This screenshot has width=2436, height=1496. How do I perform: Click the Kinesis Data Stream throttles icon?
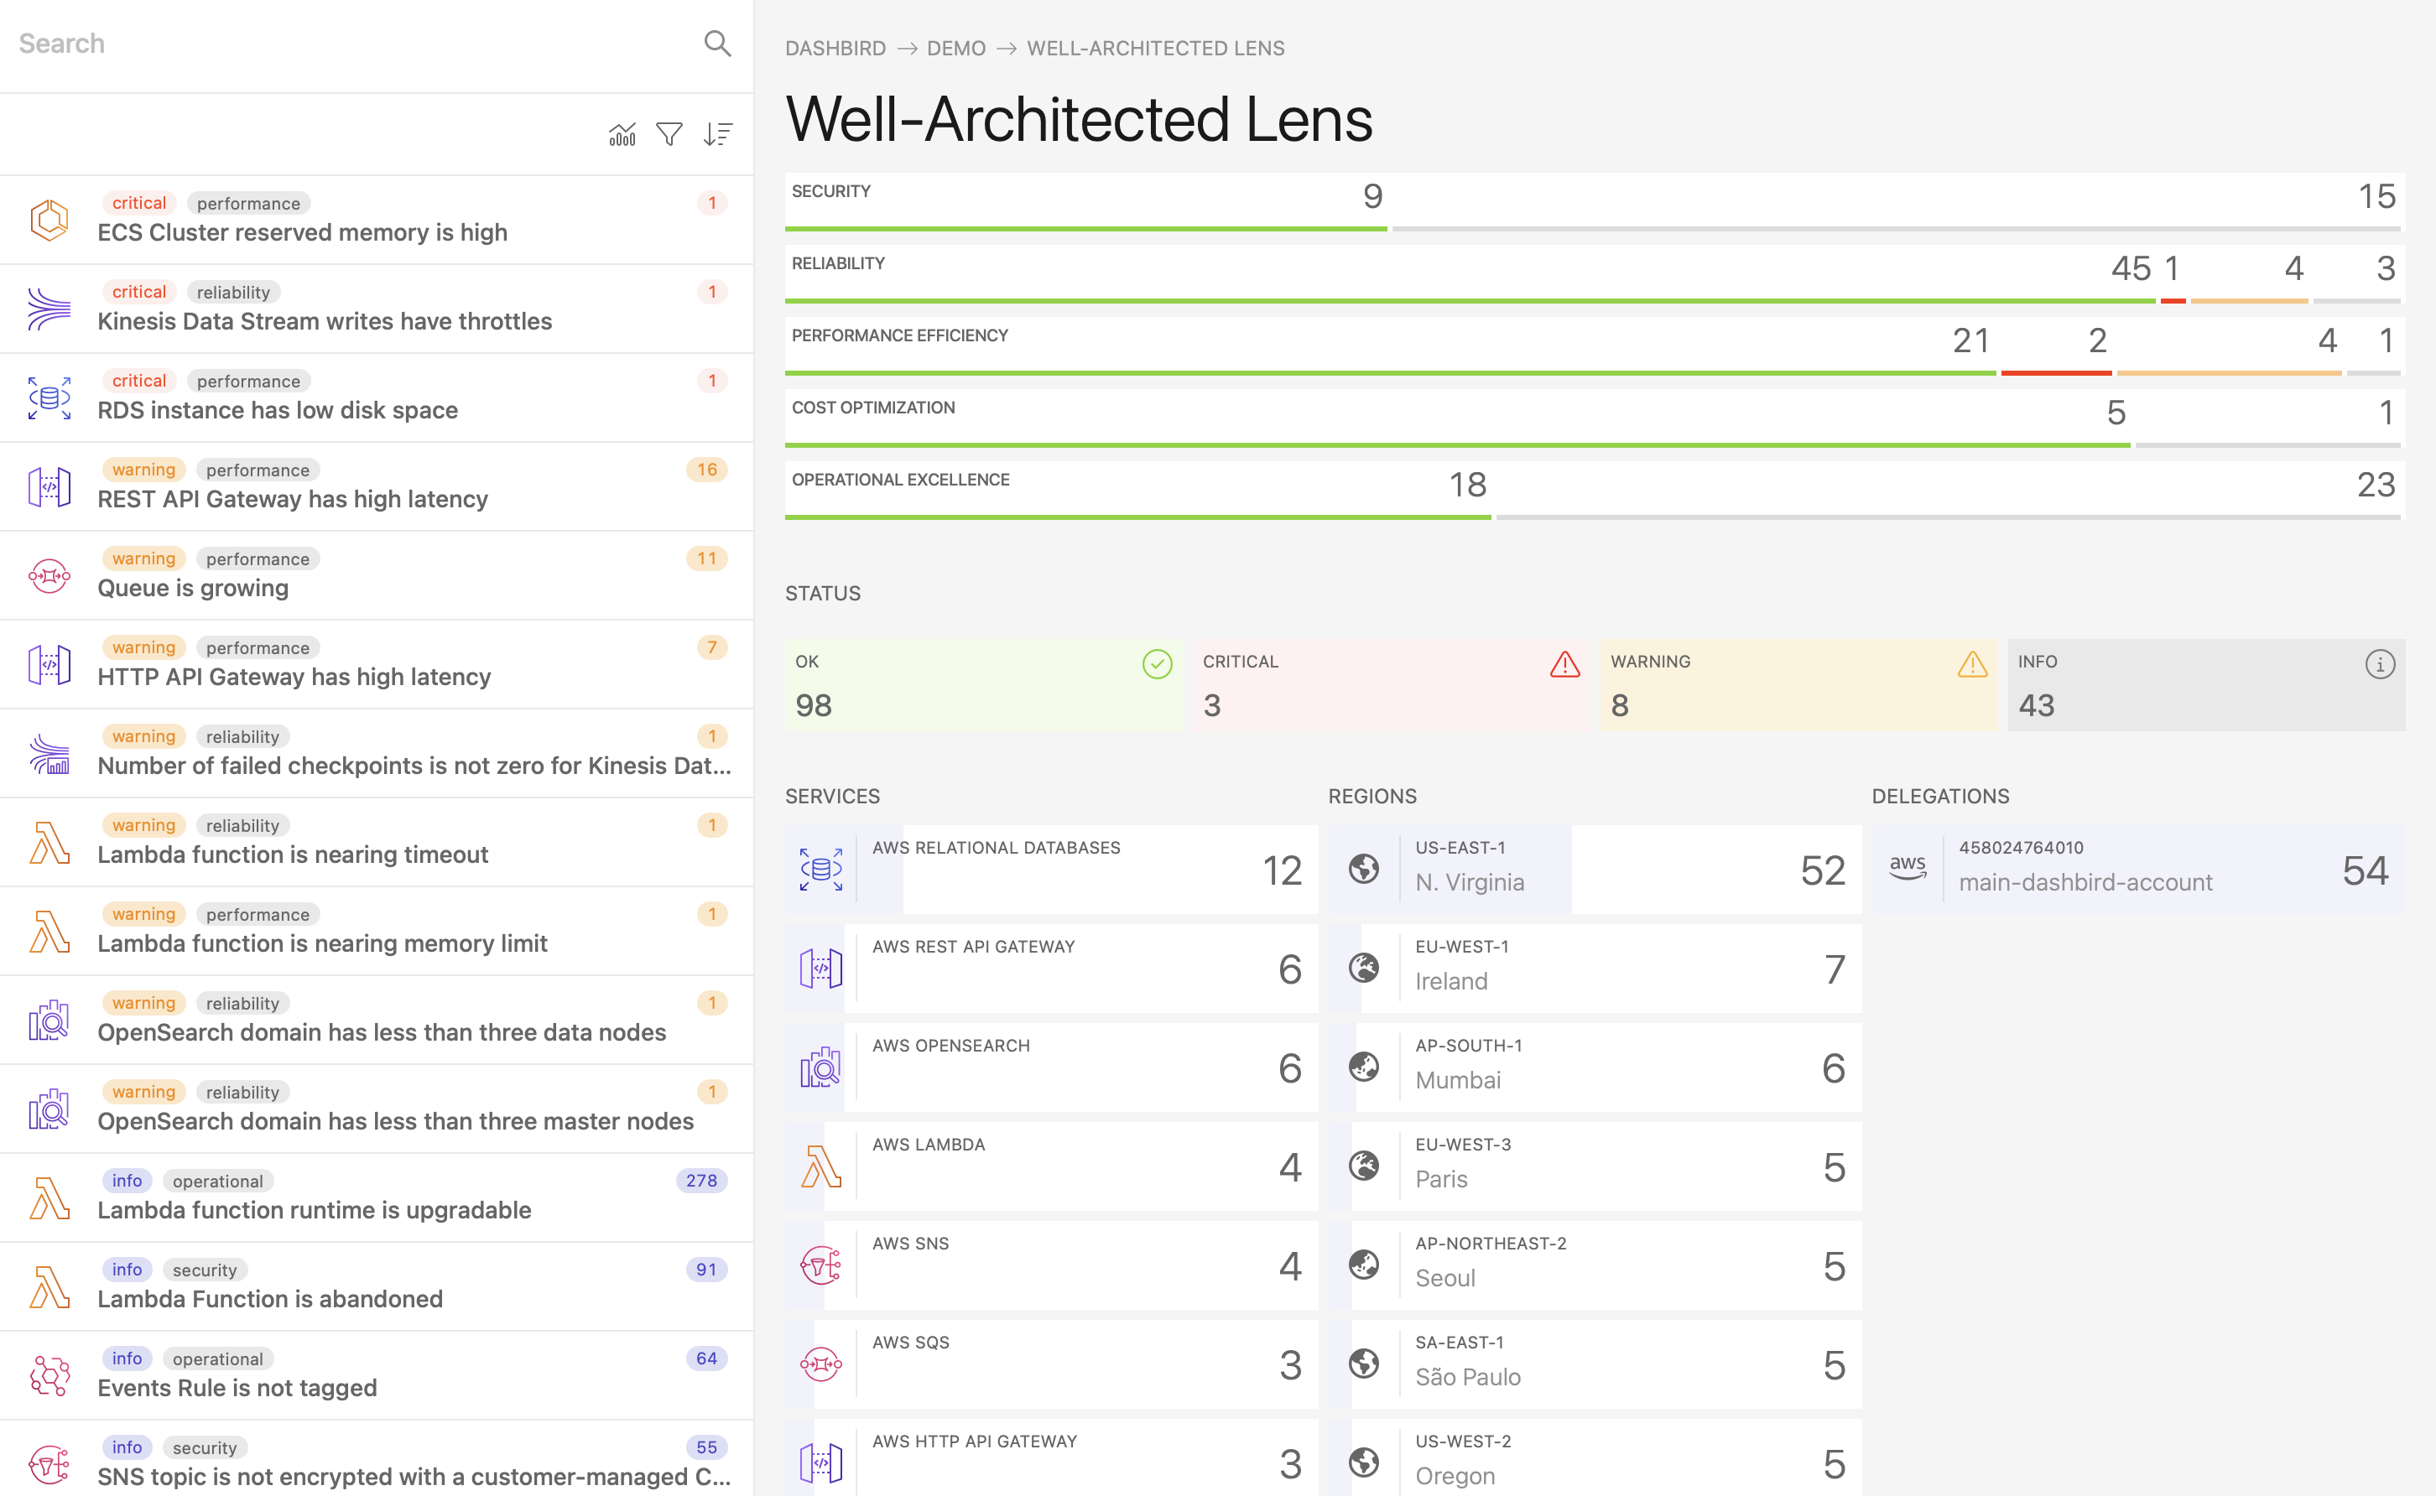(x=49, y=309)
